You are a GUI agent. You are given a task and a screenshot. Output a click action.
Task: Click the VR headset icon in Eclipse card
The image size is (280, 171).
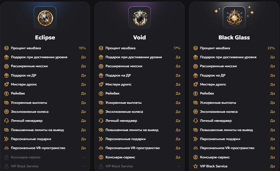click(x=7, y=148)
